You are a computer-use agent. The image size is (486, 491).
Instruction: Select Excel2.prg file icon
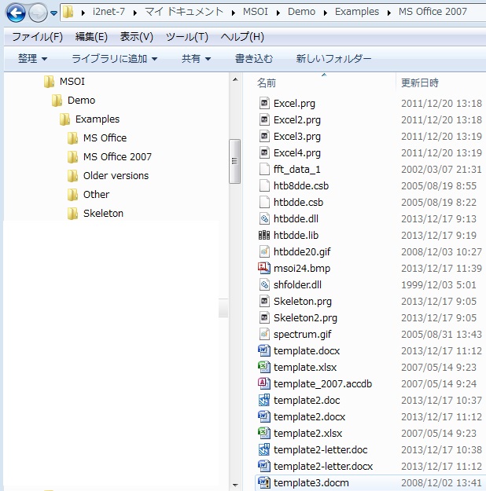pyautogui.click(x=264, y=119)
